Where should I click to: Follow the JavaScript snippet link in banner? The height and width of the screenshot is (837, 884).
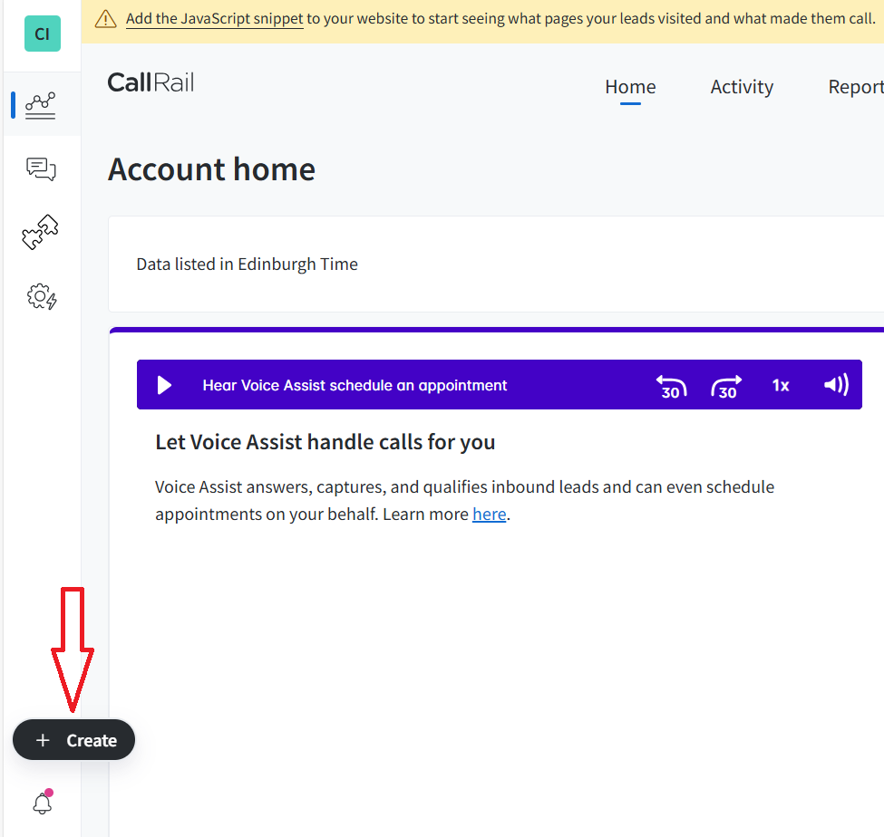[214, 19]
